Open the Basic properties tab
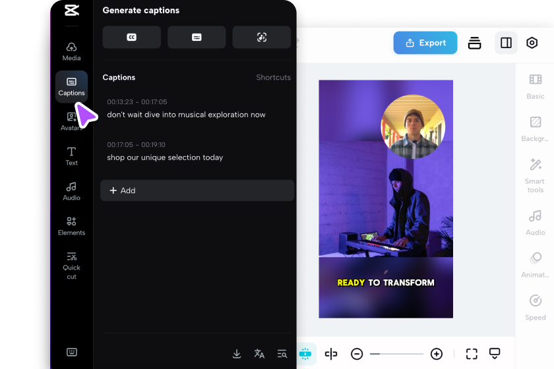 tap(536, 86)
